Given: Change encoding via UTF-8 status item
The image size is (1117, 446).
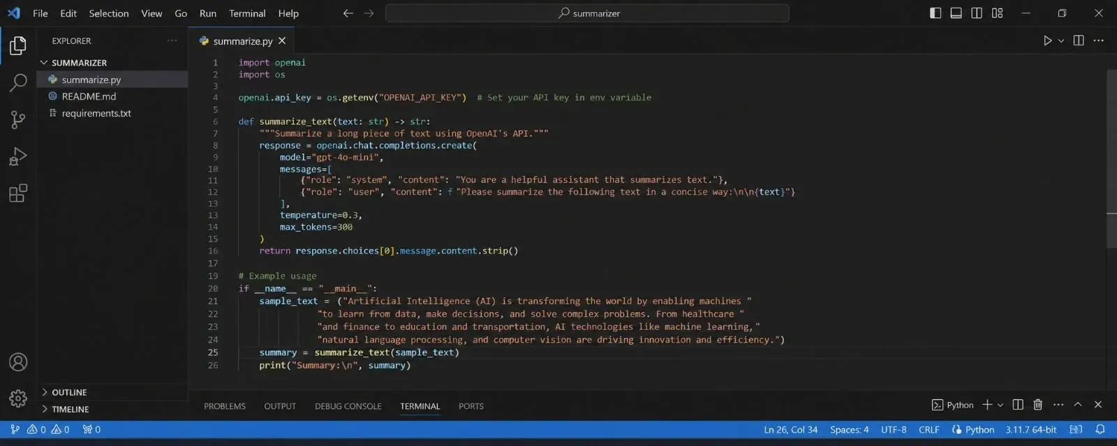Looking at the screenshot, I should (x=894, y=429).
